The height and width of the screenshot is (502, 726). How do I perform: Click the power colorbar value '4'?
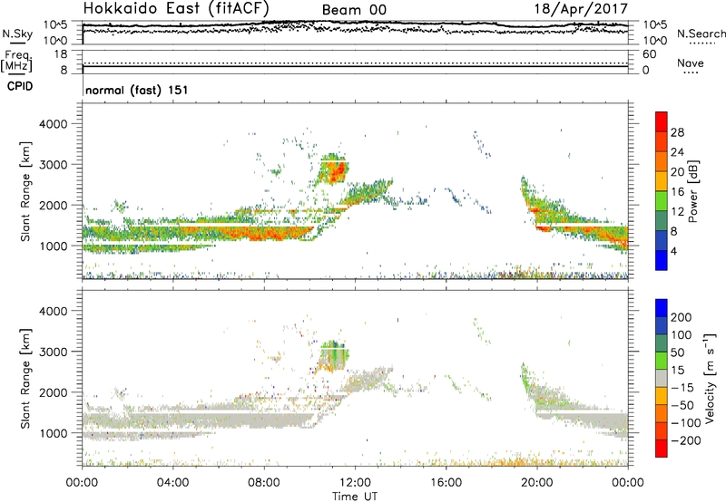coord(673,251)
